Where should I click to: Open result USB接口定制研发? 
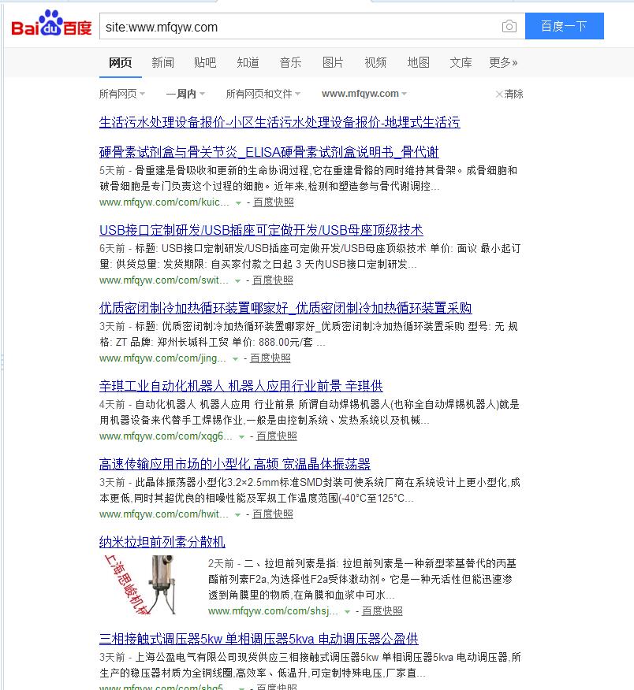[261, 230]
